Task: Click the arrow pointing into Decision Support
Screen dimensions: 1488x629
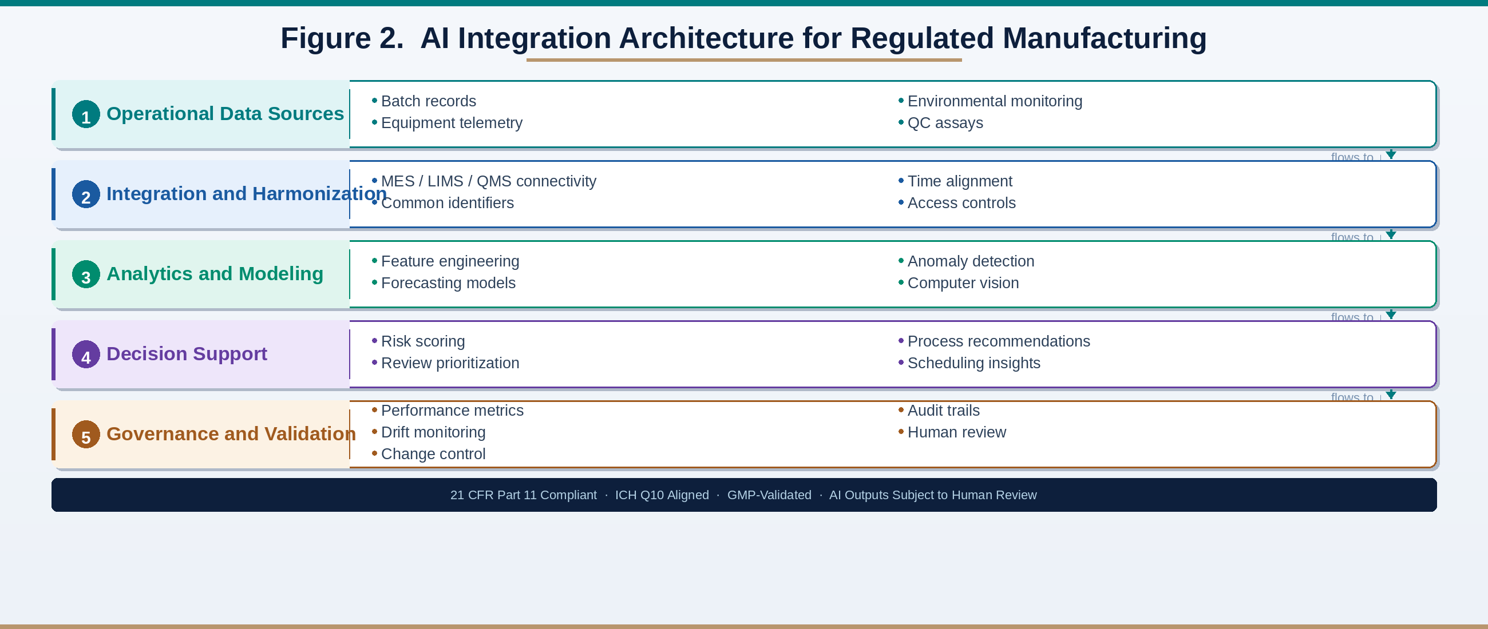Action: tap(1391, 315)
